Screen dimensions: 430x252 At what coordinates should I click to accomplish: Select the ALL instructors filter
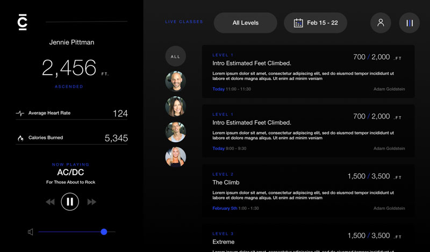pyautogui.click(x=176, y=56)
